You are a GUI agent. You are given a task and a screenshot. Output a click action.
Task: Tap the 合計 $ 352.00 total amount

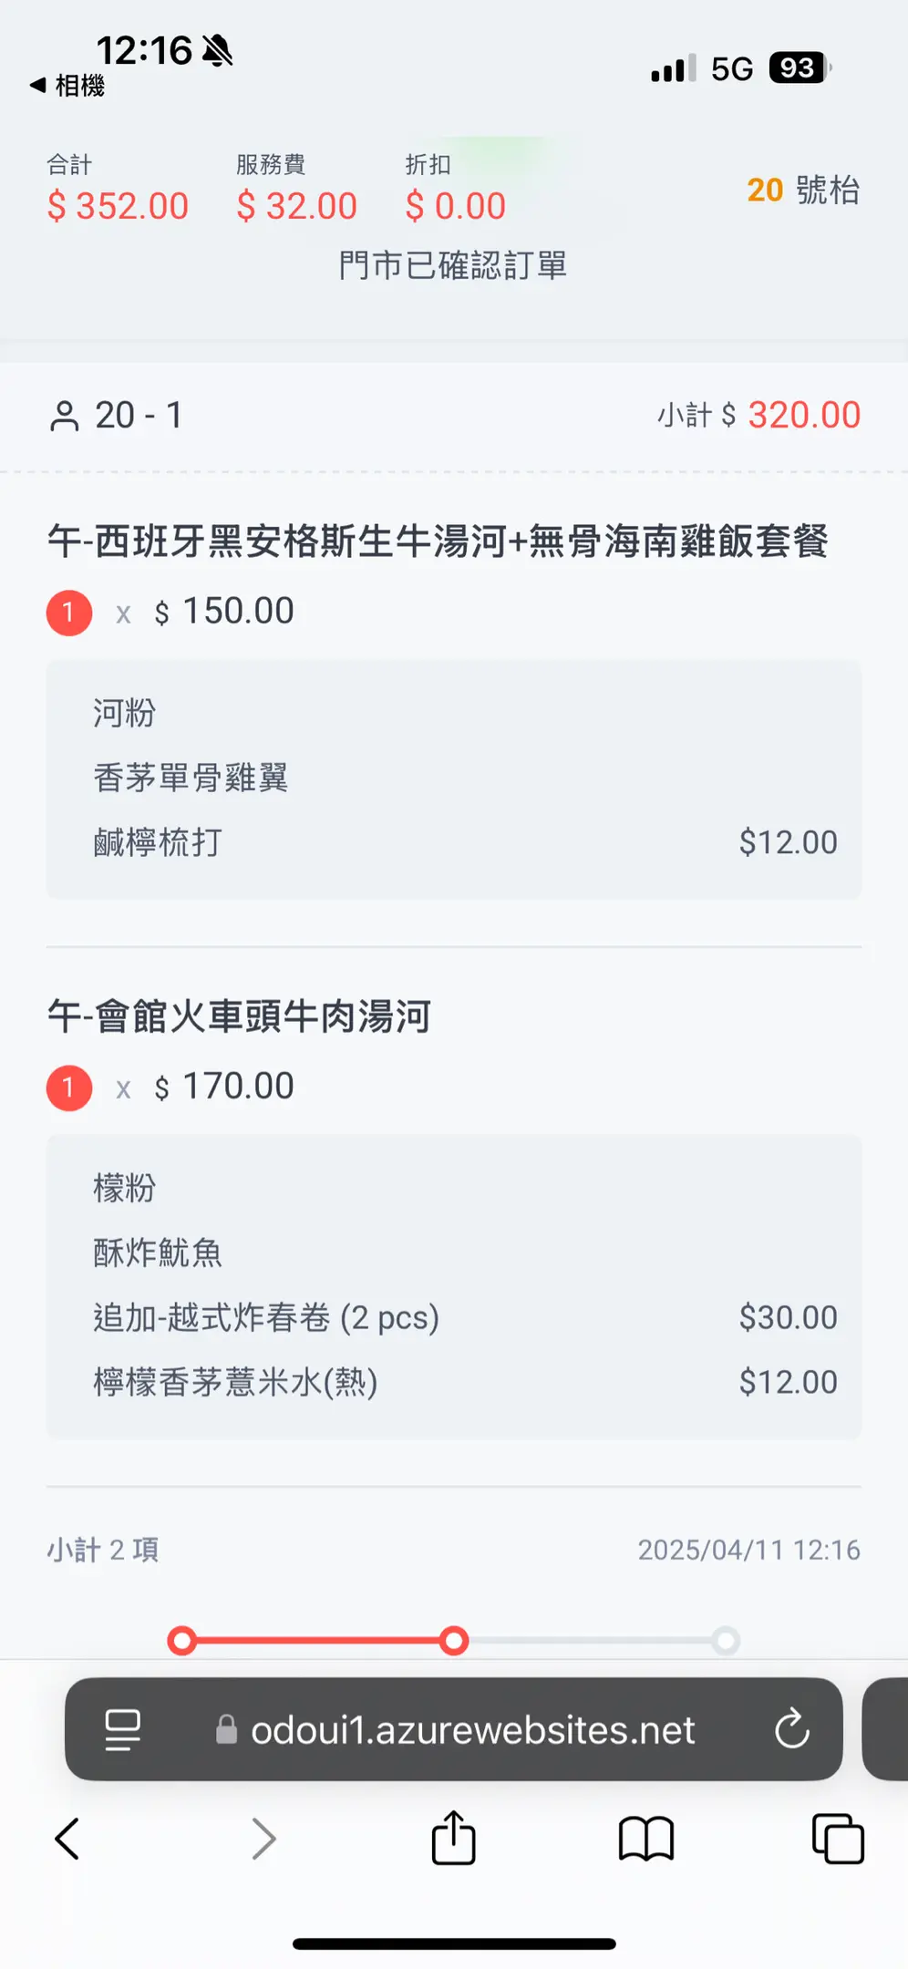pyautogui.click(x=118, y=206)
